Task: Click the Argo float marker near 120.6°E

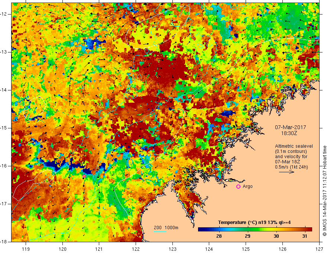Action: click(x=84, y=176)
